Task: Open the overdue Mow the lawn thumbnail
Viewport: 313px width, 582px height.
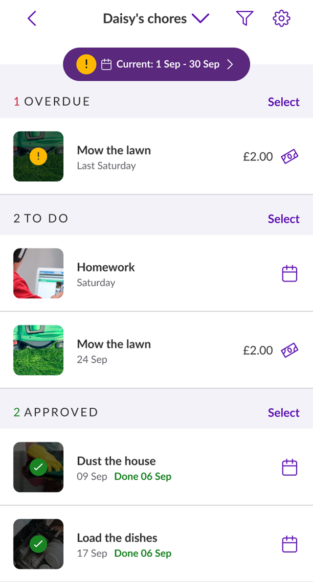Action: [38, 157]
